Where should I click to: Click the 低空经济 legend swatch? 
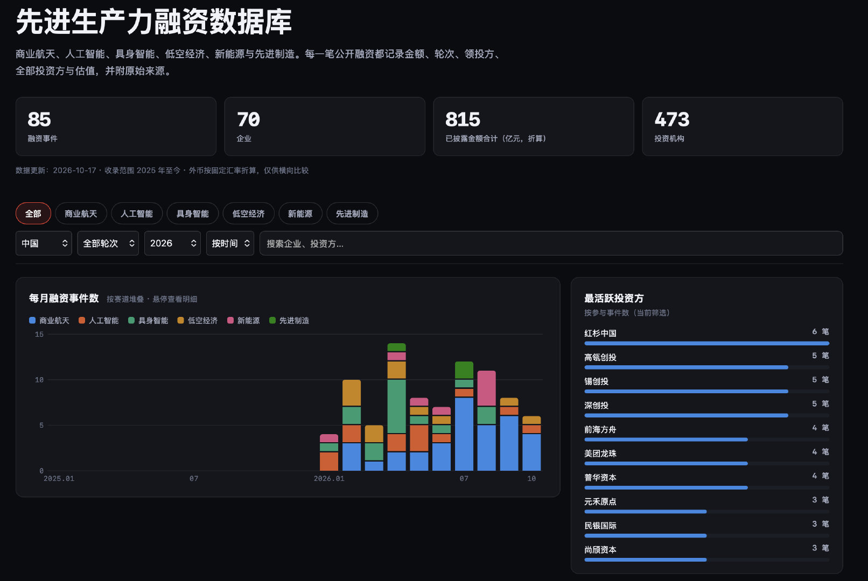181,321
